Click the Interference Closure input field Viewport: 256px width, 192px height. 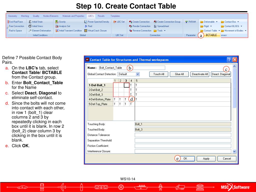(183, 151)
